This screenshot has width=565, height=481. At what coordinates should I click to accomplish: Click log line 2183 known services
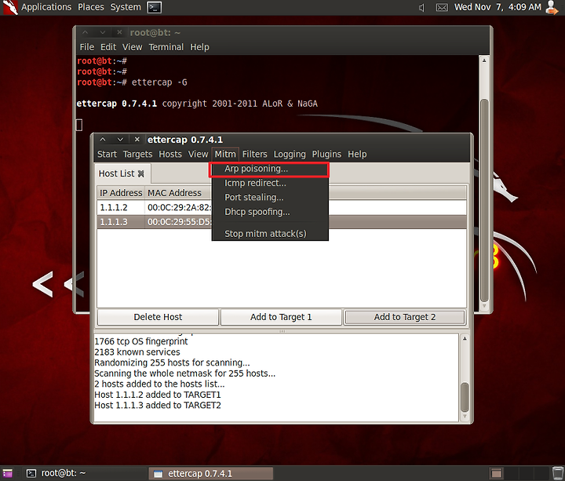click(x=137, y=352)
